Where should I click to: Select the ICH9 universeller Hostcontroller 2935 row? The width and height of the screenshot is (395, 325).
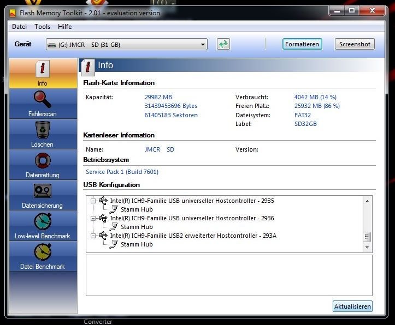tap(192, 201)
